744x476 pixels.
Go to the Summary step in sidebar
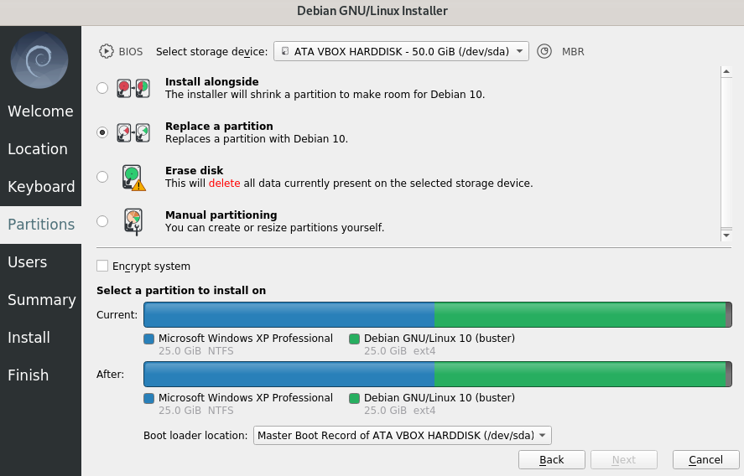pyautogui.click(x=40, y=300)
